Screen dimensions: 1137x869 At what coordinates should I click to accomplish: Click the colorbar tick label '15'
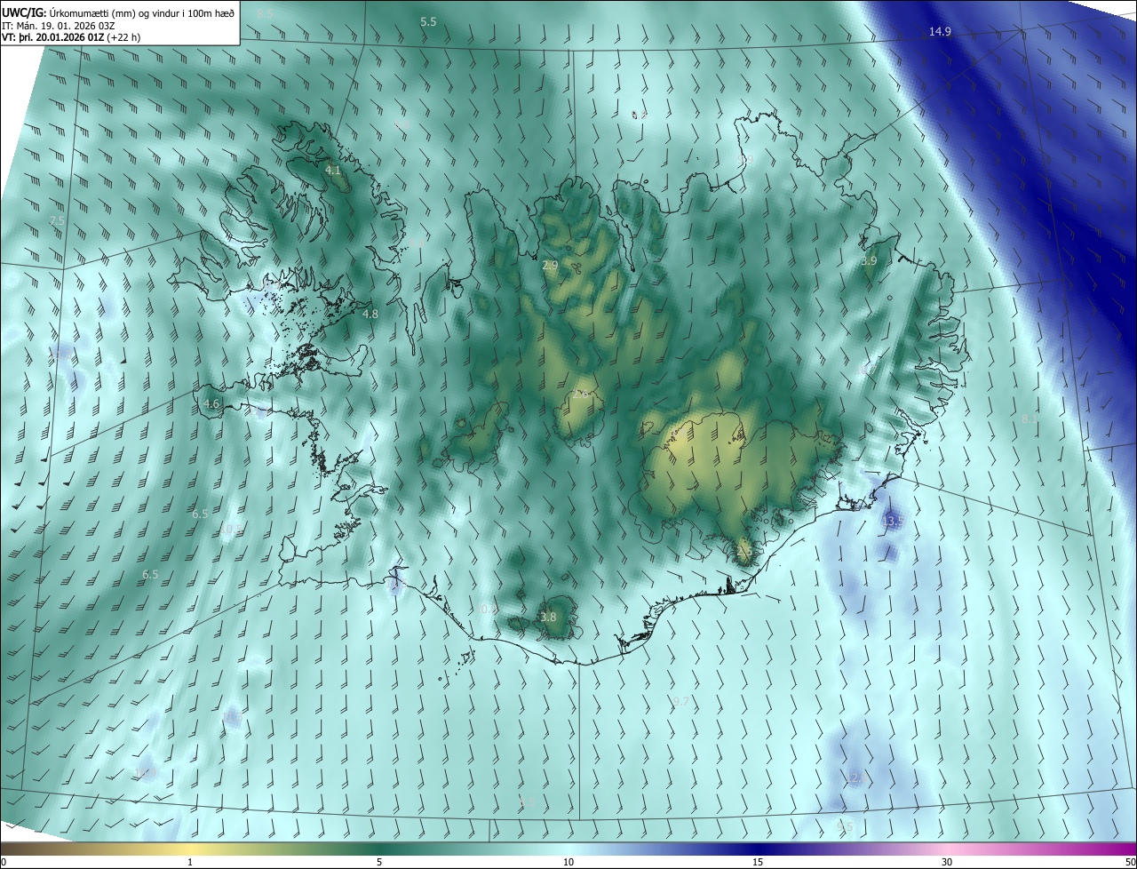758,863
